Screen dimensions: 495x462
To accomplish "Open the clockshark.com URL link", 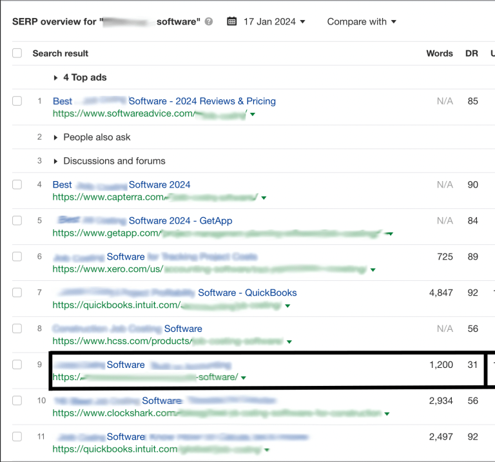I will pyautogui.click(x=217, y=413).
